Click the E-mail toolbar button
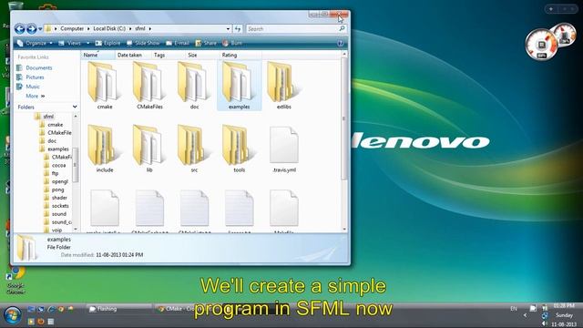The width and height of the screenshot is (583, 328). click(x=178, y=43)
